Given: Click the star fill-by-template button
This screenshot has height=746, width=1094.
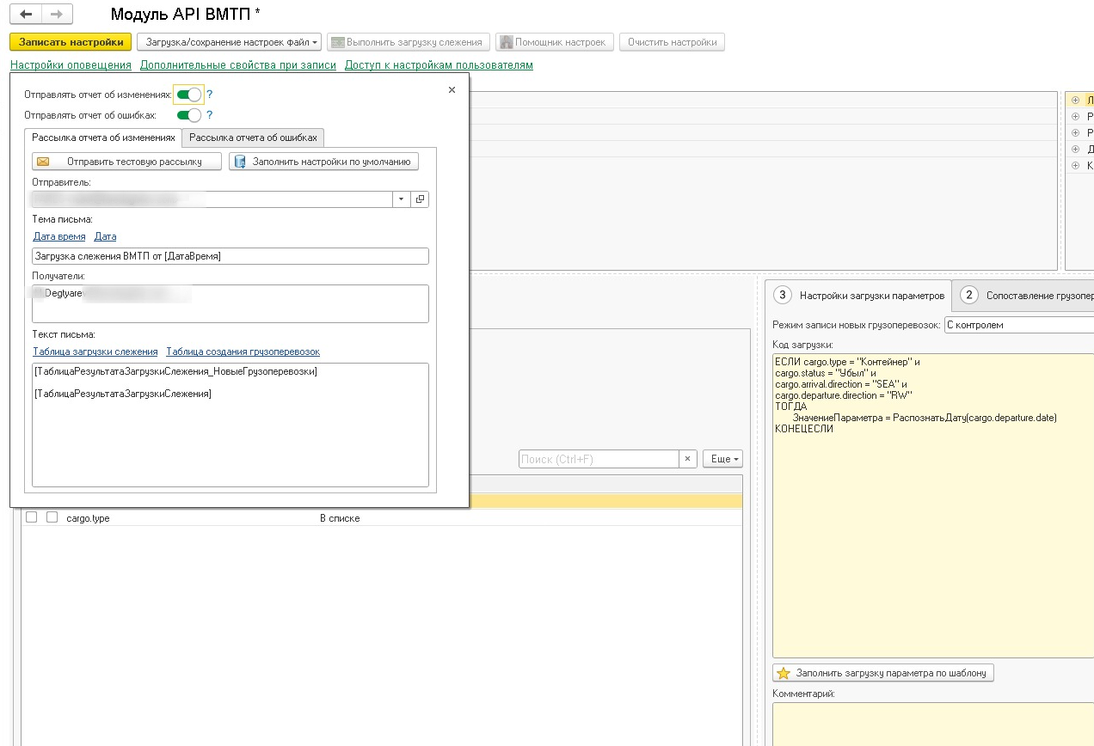Looking at the screenshot, I should point(883,673).
